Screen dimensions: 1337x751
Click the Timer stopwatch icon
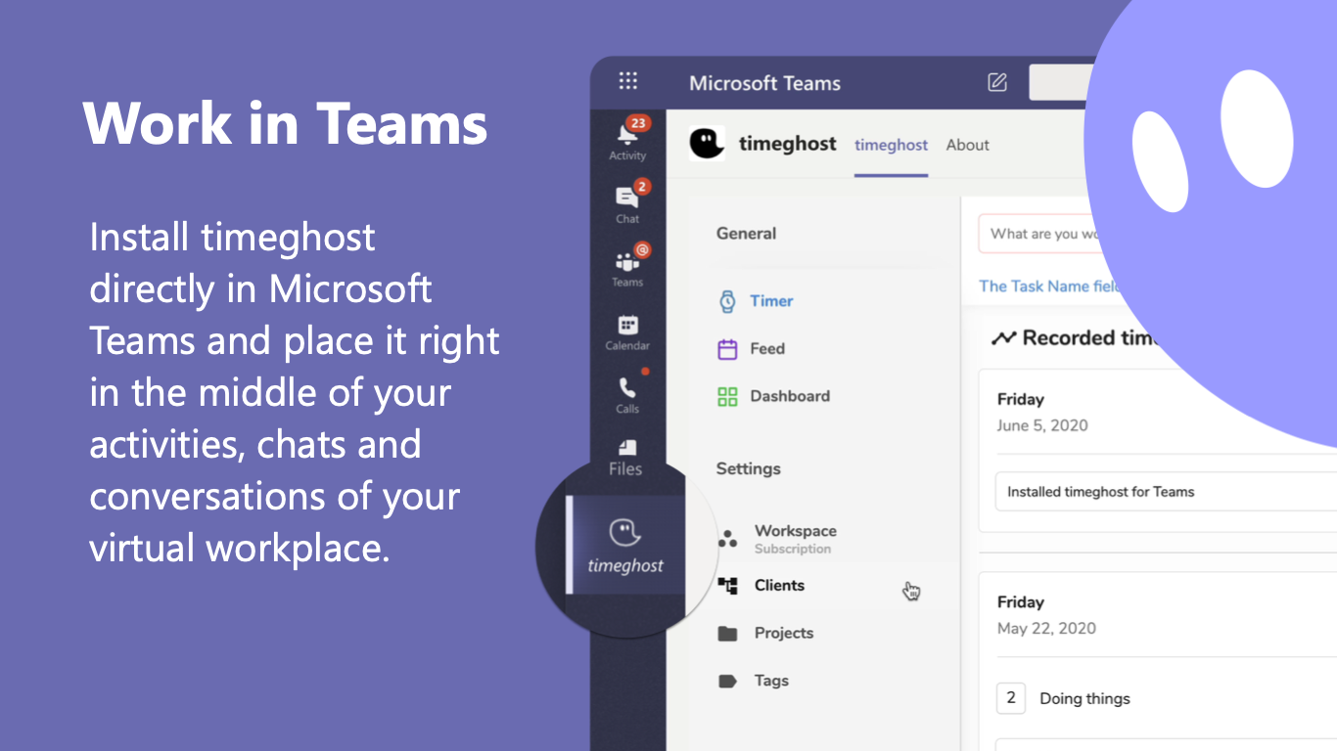coord(727,301)
